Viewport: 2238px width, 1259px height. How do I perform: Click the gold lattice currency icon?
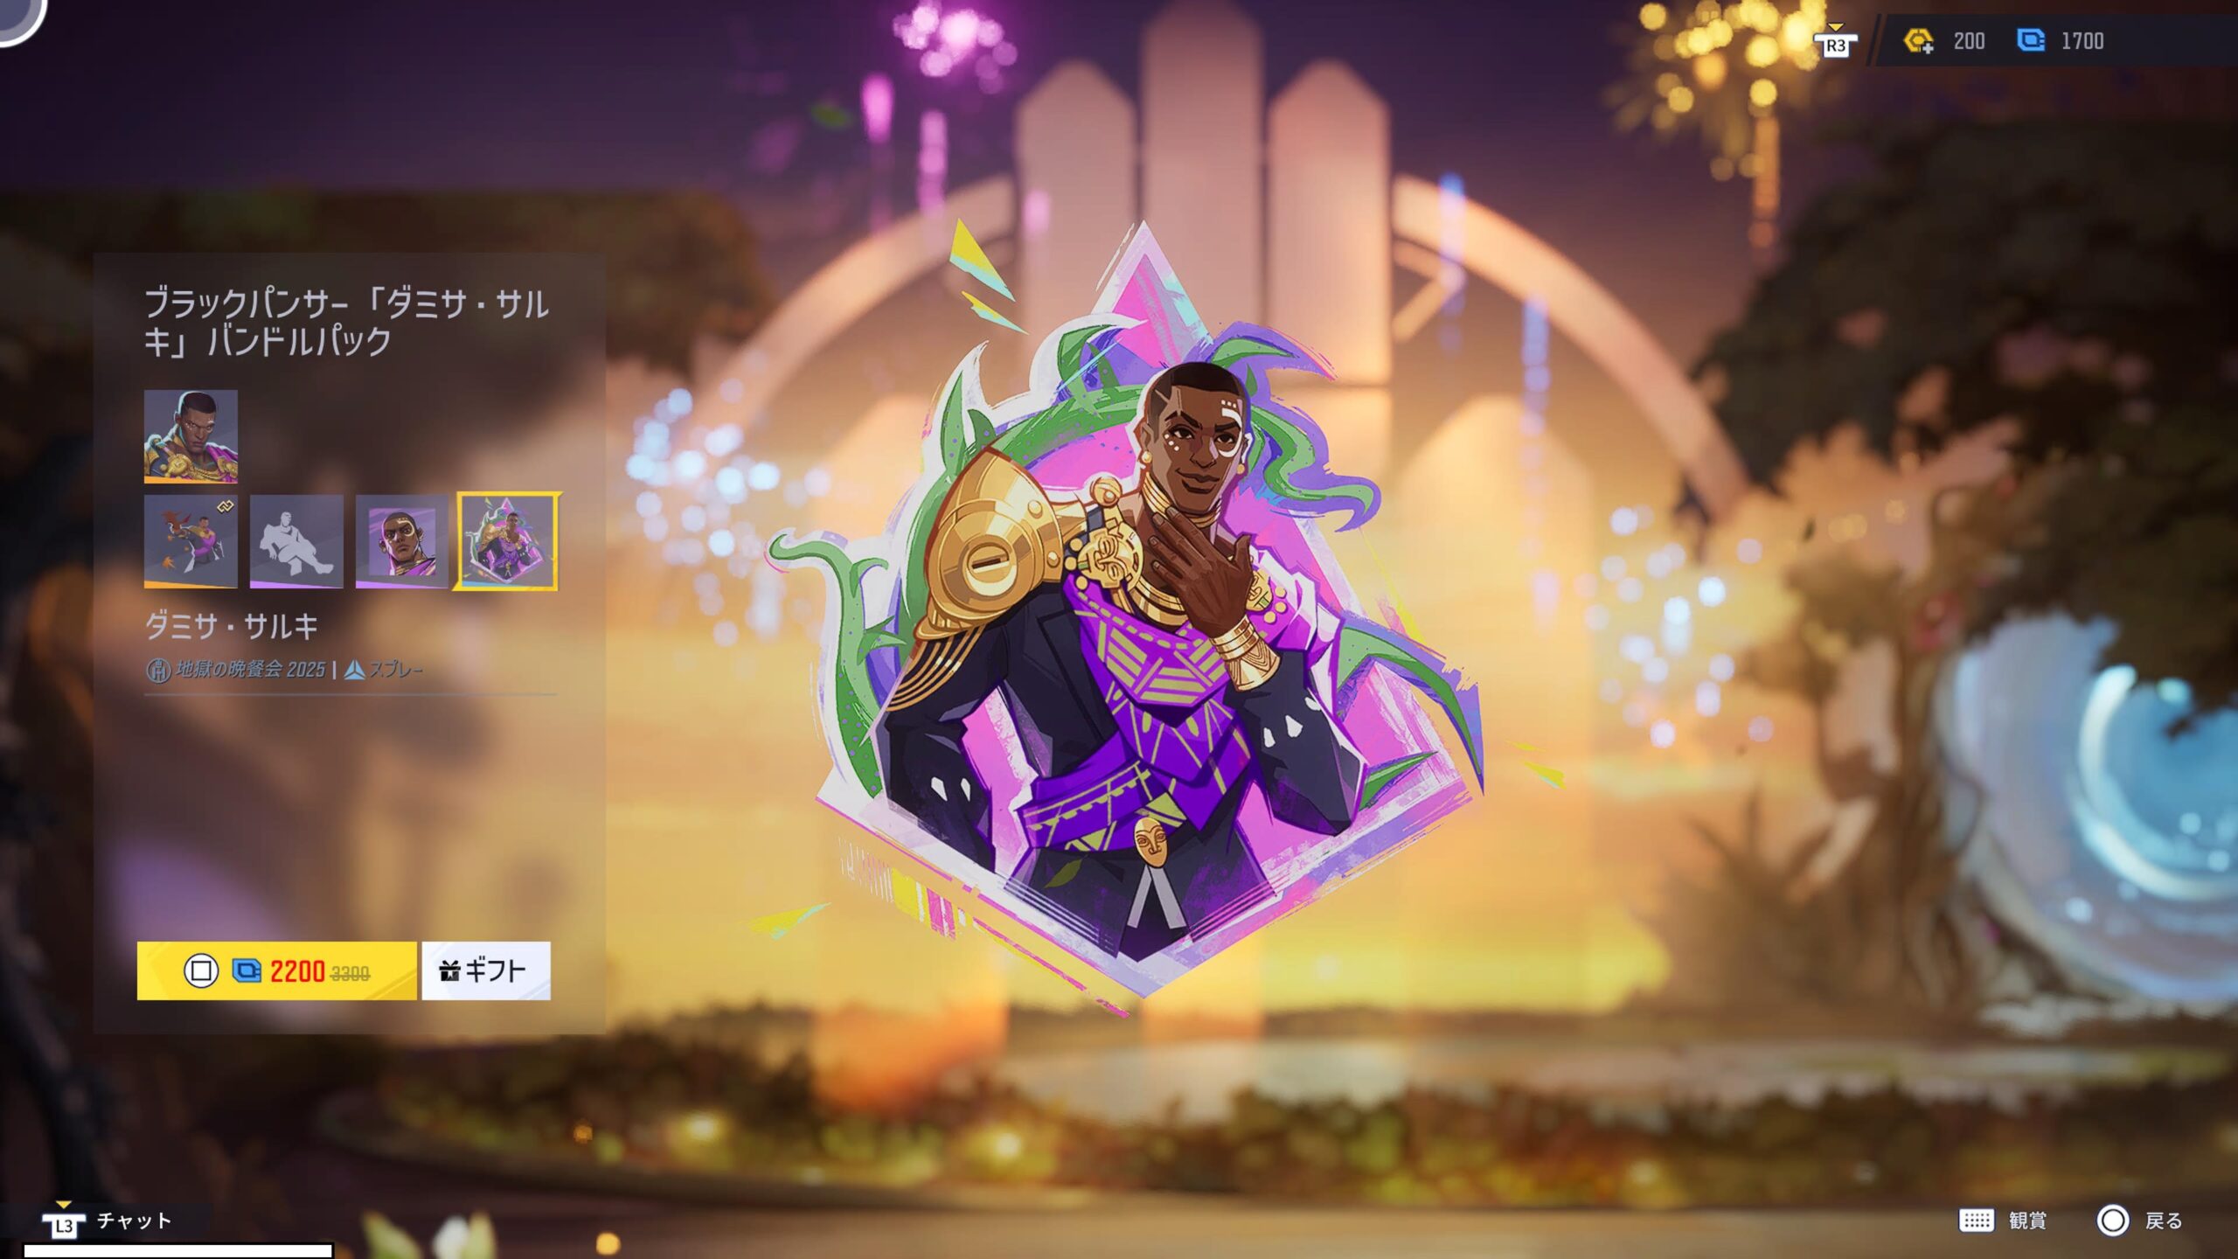[1918, 41]
